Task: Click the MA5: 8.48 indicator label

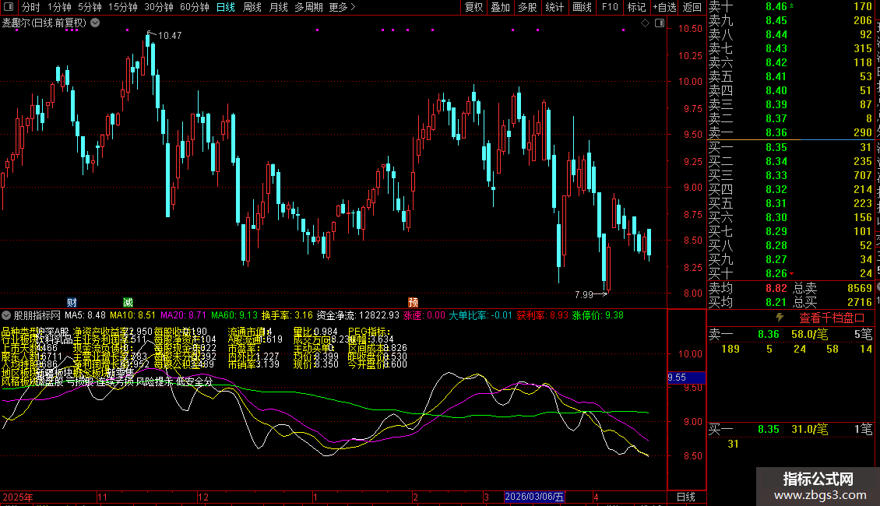Action: tap(86, 315)
